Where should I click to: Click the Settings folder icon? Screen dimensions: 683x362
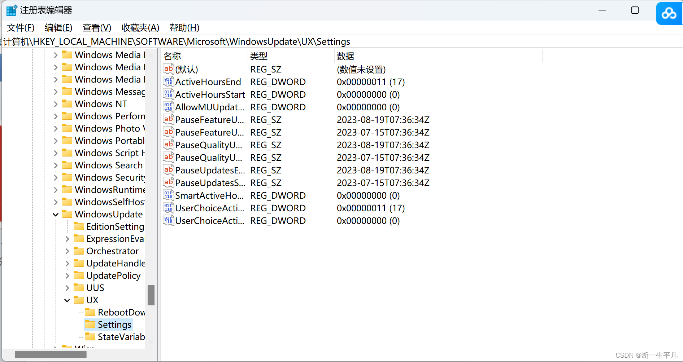[x=90, y=325]
